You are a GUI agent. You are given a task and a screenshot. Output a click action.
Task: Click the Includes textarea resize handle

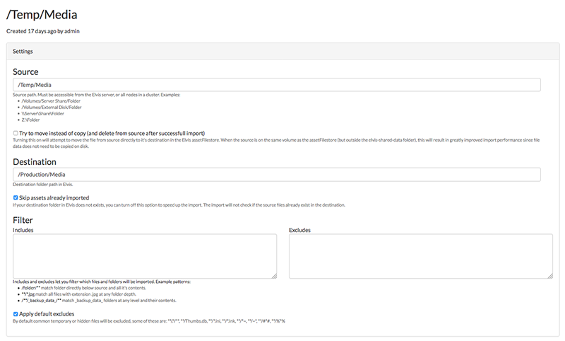pyautogui.click(x=274, y=276)
